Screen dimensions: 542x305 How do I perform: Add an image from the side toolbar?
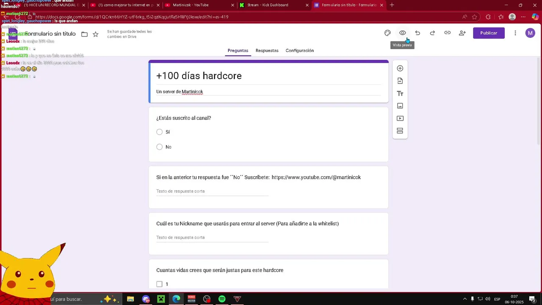coord(400,106)
